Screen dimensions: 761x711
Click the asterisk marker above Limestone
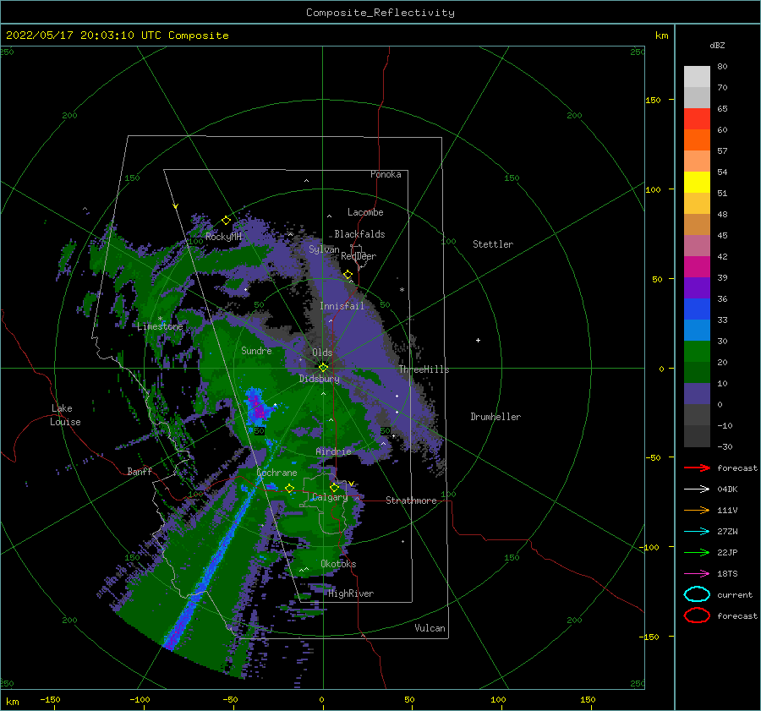point(160,319)
